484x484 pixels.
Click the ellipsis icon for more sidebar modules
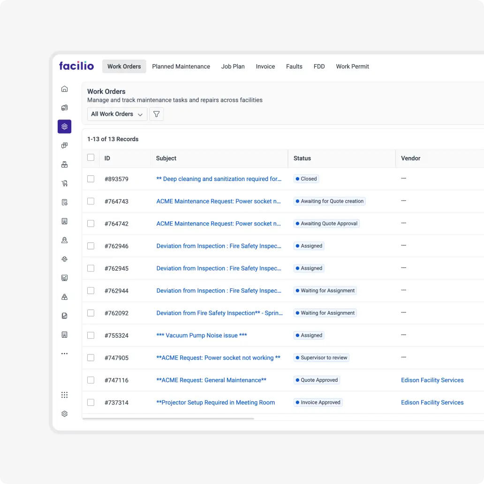click(64, 353)
